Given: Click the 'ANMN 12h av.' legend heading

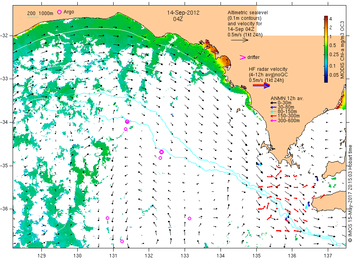Looking at the screenshot, I should (x=287, y=98).
